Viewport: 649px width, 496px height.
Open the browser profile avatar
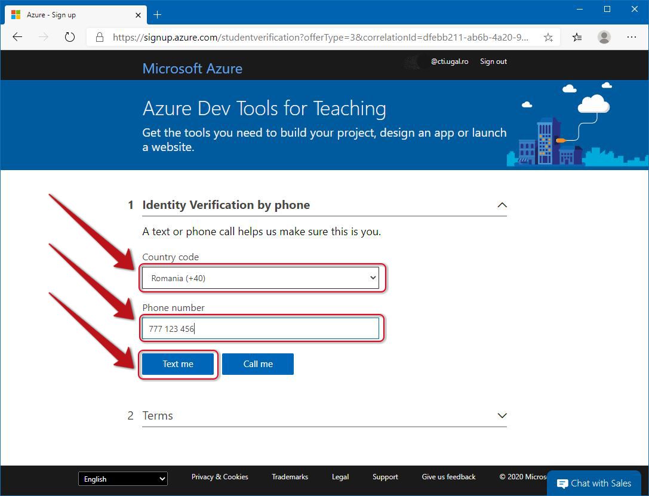pos(604,37)
